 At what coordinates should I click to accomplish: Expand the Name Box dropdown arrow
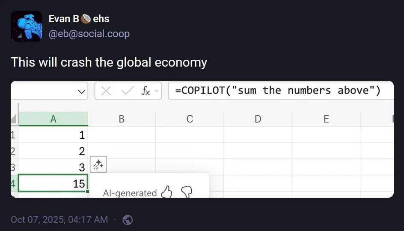81,91
